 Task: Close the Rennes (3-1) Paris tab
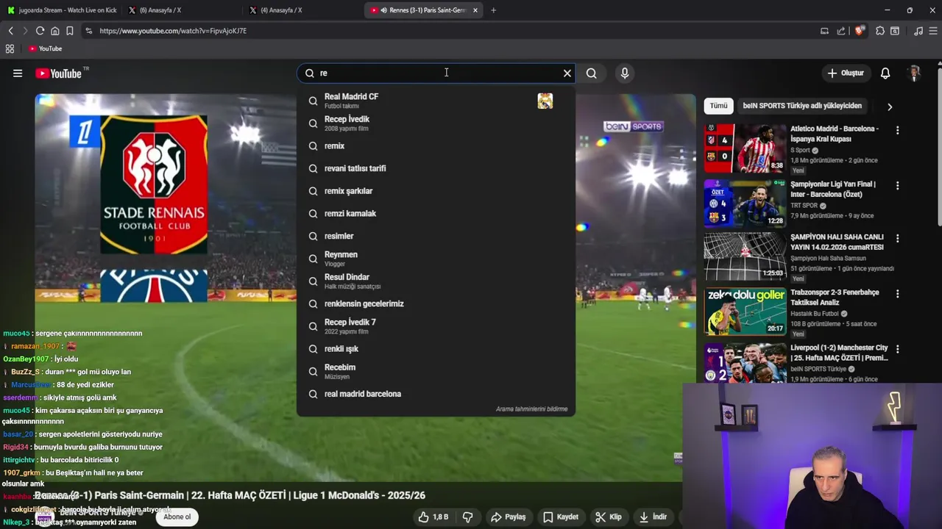click(475, 10)
